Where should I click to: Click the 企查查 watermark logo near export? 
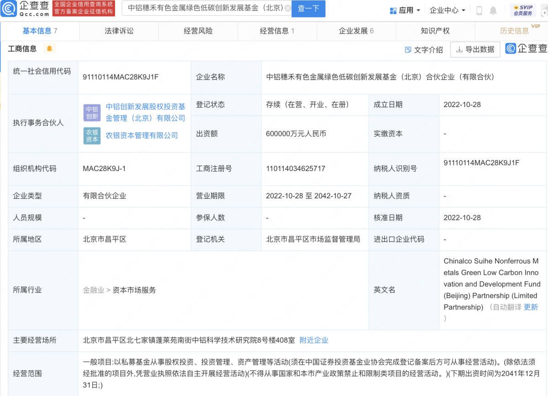pos(526,48)
